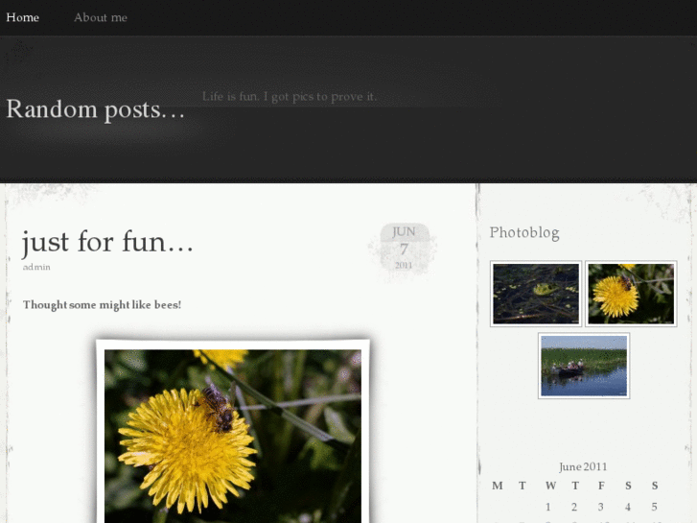Screen dimensions: 697x523
Task: Select calendar day 1
Action: coord(548,507)
